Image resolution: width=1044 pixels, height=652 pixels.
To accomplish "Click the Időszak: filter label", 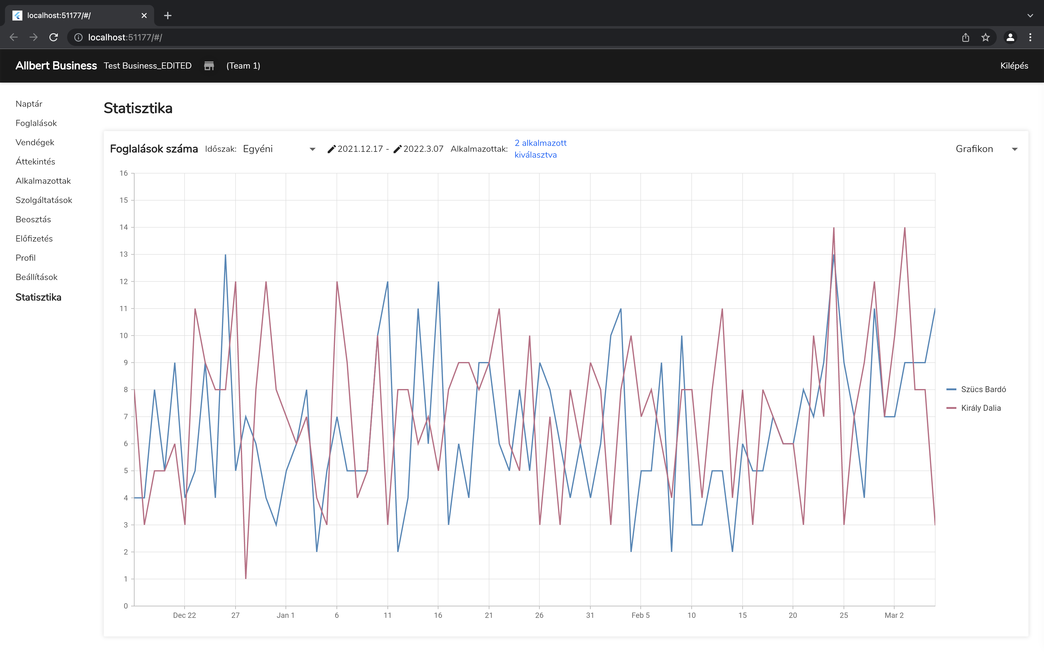I will 221,149.
